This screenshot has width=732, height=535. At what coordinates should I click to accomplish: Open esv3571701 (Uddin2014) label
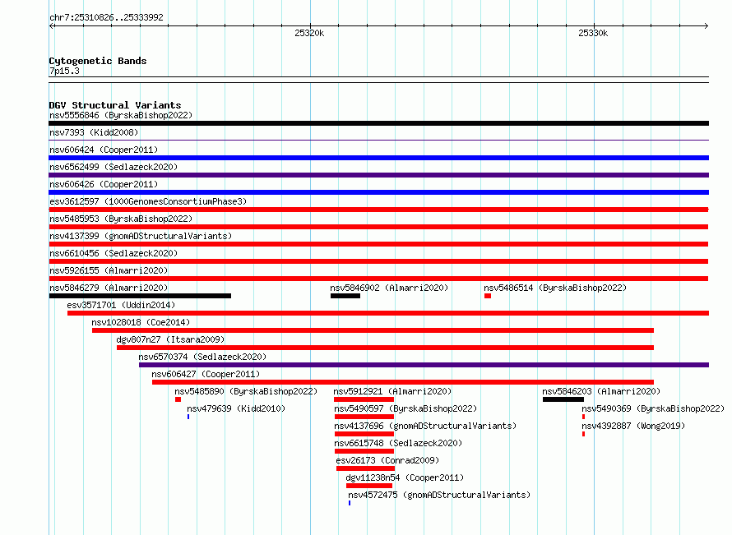coord(121,305)
